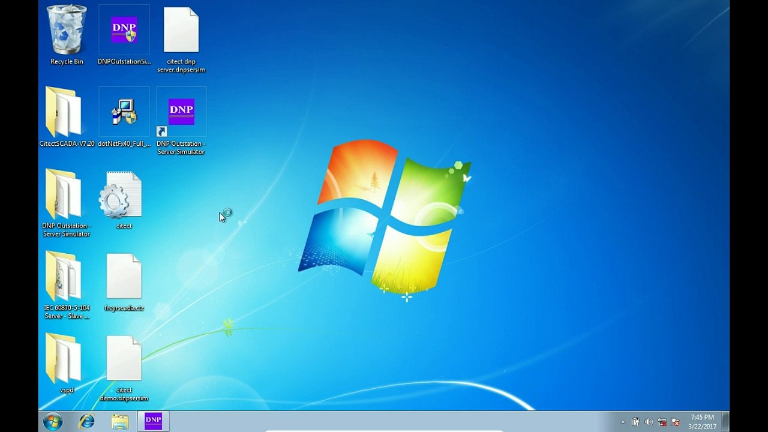Show hidden system tray icons
Image resolution: width=768 pixels, height=432 pixels.
(623, 422)
